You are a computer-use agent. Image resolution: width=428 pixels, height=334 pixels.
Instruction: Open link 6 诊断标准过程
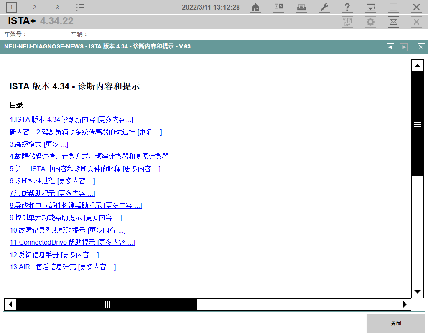coord(52,181)
